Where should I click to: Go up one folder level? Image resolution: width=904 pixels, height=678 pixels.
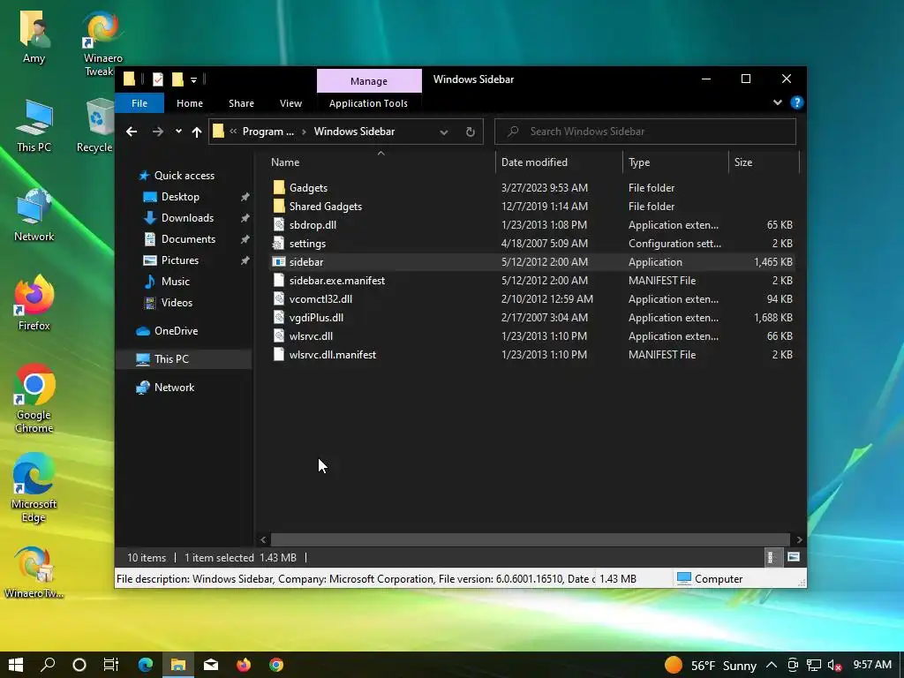(x=197, y=132)
